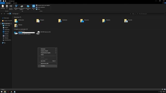Select Ağ in the sidebar

(x=4, y=43)
